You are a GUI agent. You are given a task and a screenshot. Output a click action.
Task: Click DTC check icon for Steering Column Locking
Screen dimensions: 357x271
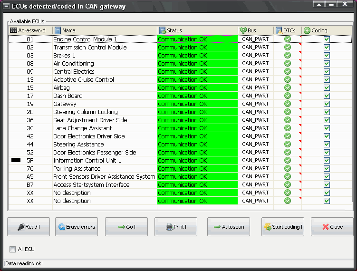point(288,112)
